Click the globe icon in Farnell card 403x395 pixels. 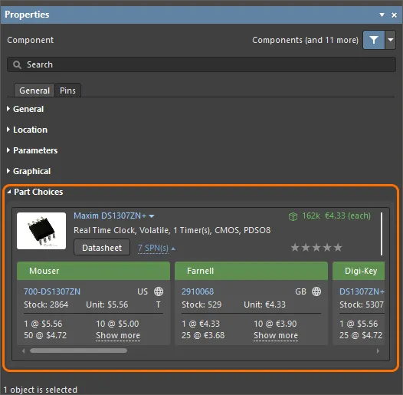point(316,291)
